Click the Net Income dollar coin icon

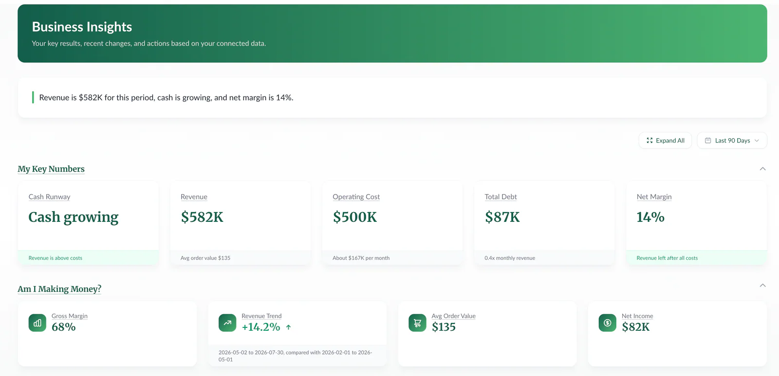607,322
